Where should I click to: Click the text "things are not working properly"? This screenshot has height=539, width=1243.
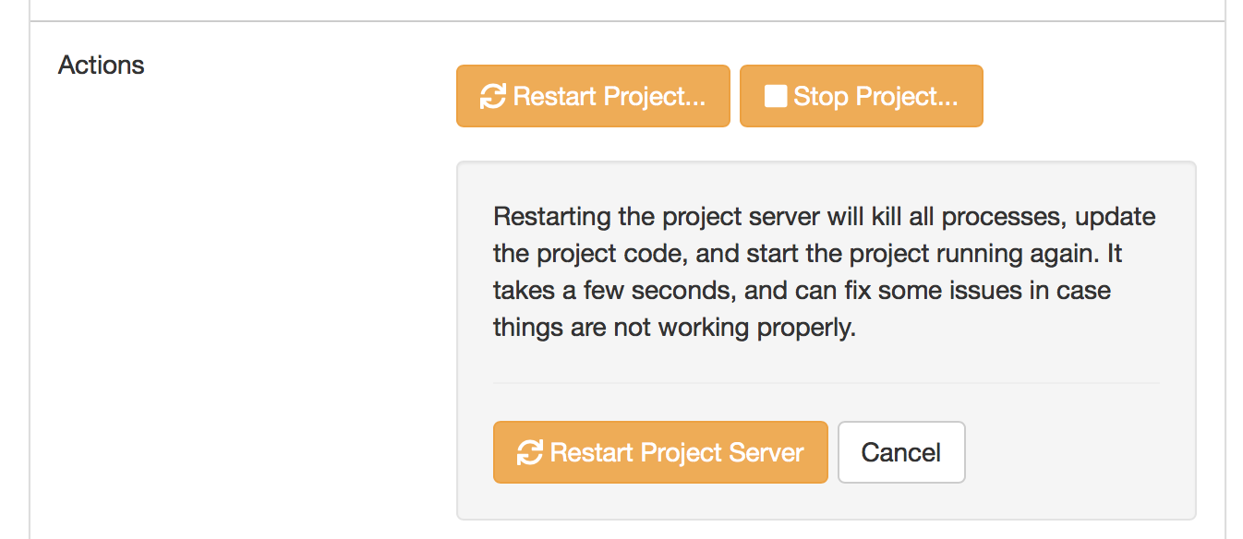(x=674, y=328)
